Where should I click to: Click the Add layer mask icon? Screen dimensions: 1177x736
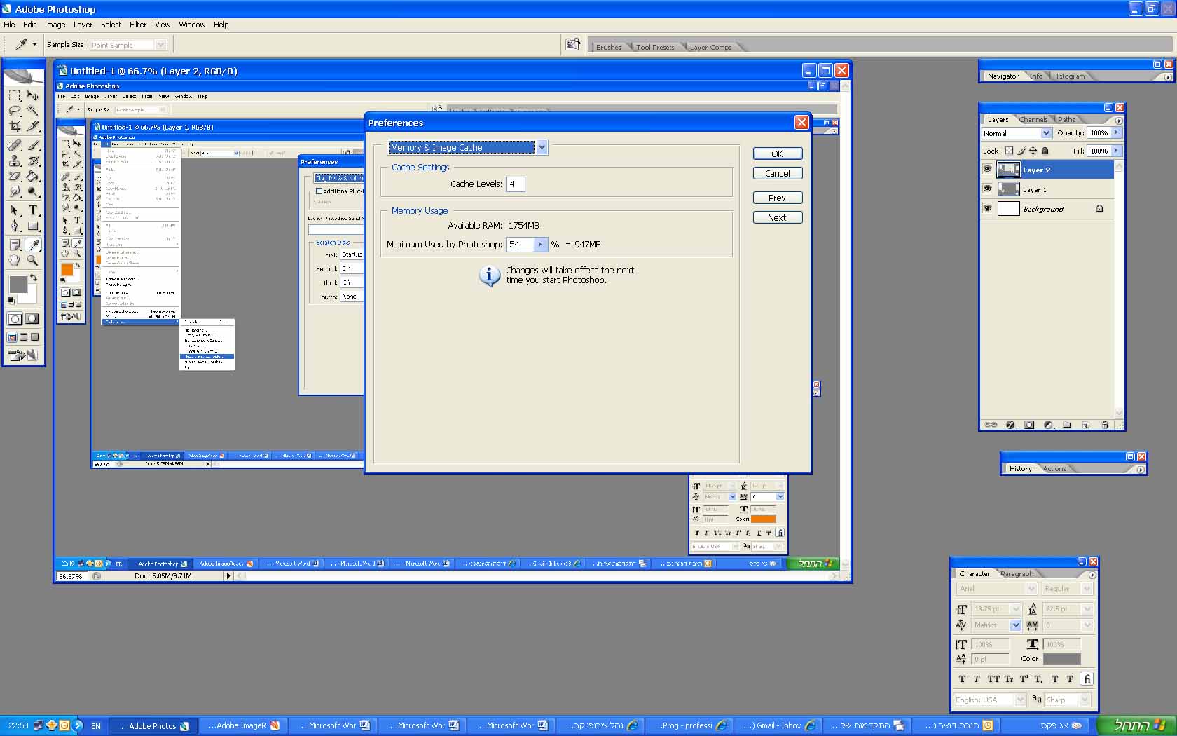pyautogui.click(x=1029, y=425)
